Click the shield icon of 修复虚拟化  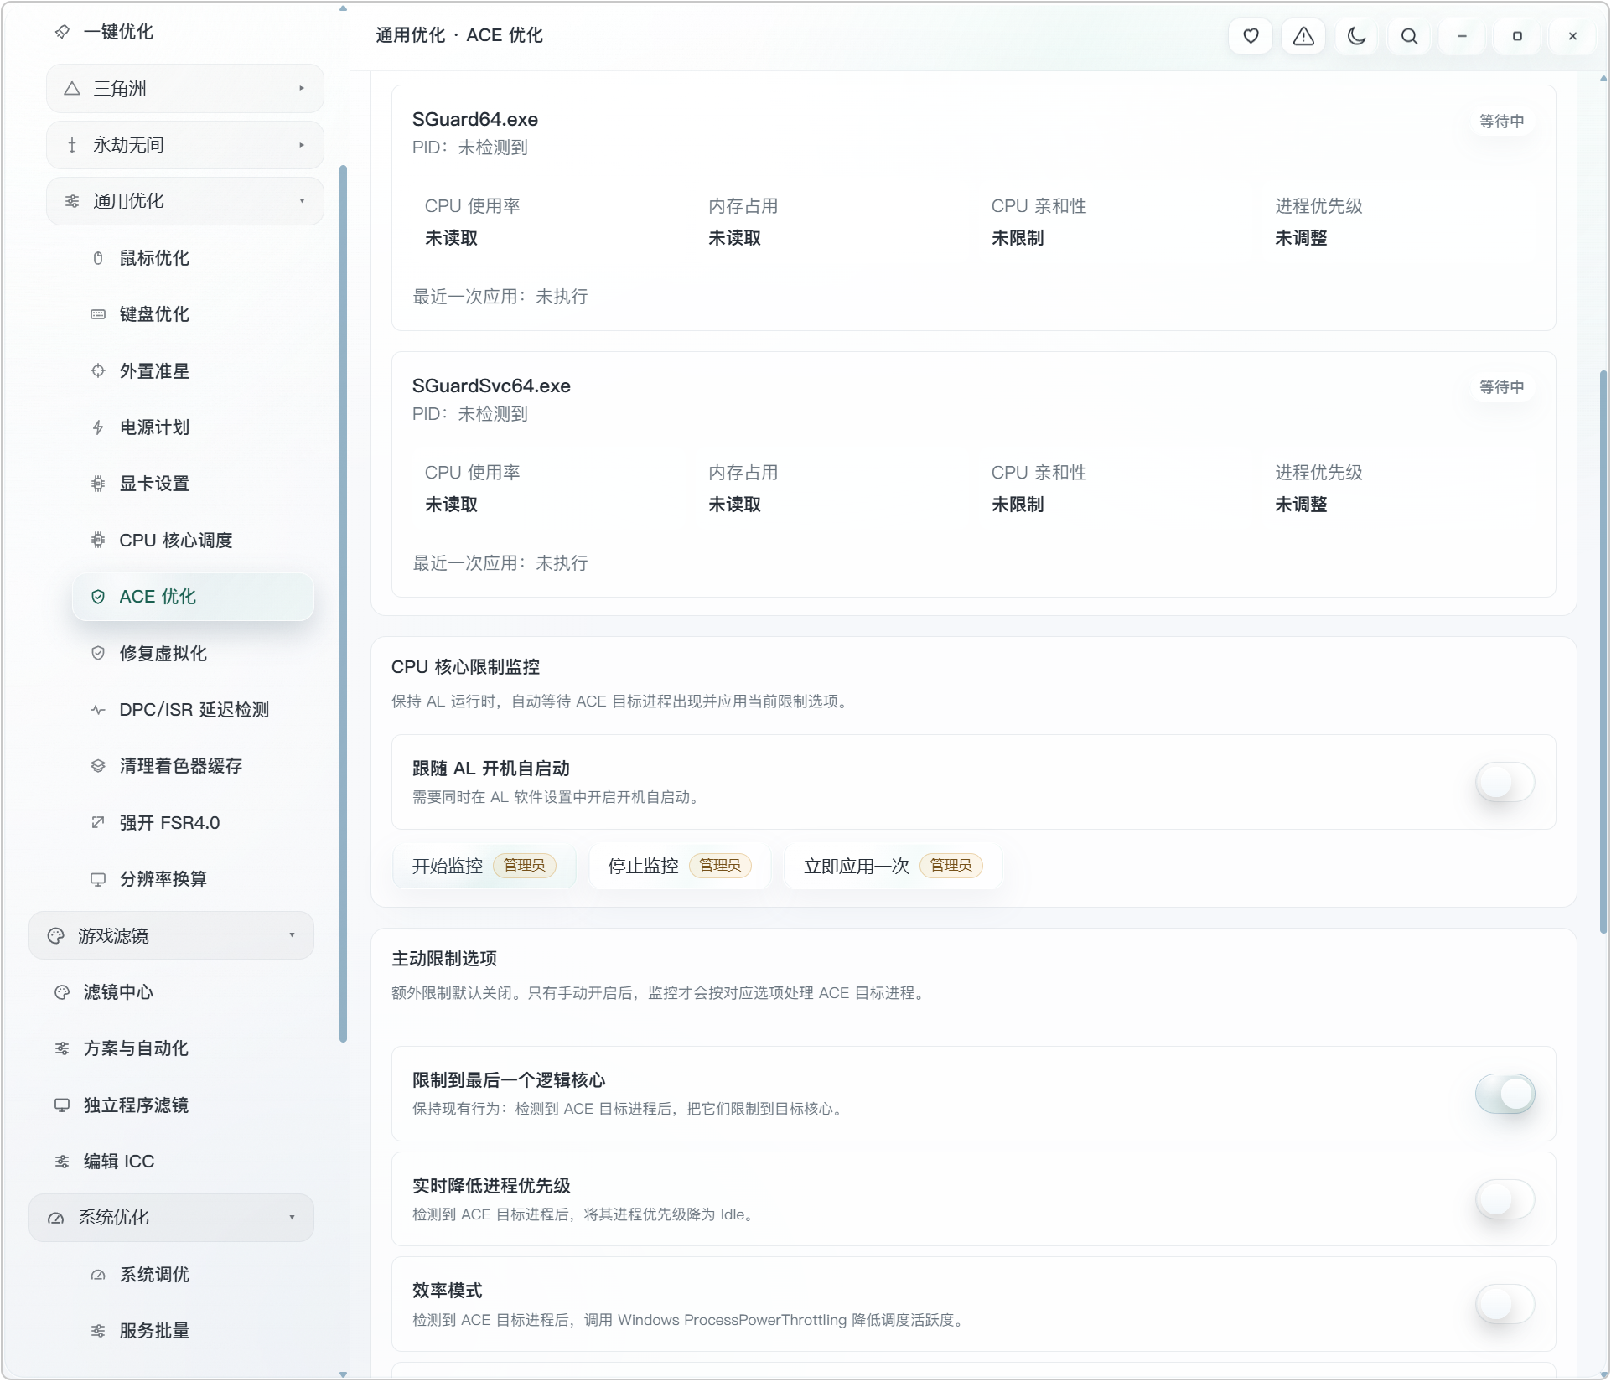click(x=98, y=653)
